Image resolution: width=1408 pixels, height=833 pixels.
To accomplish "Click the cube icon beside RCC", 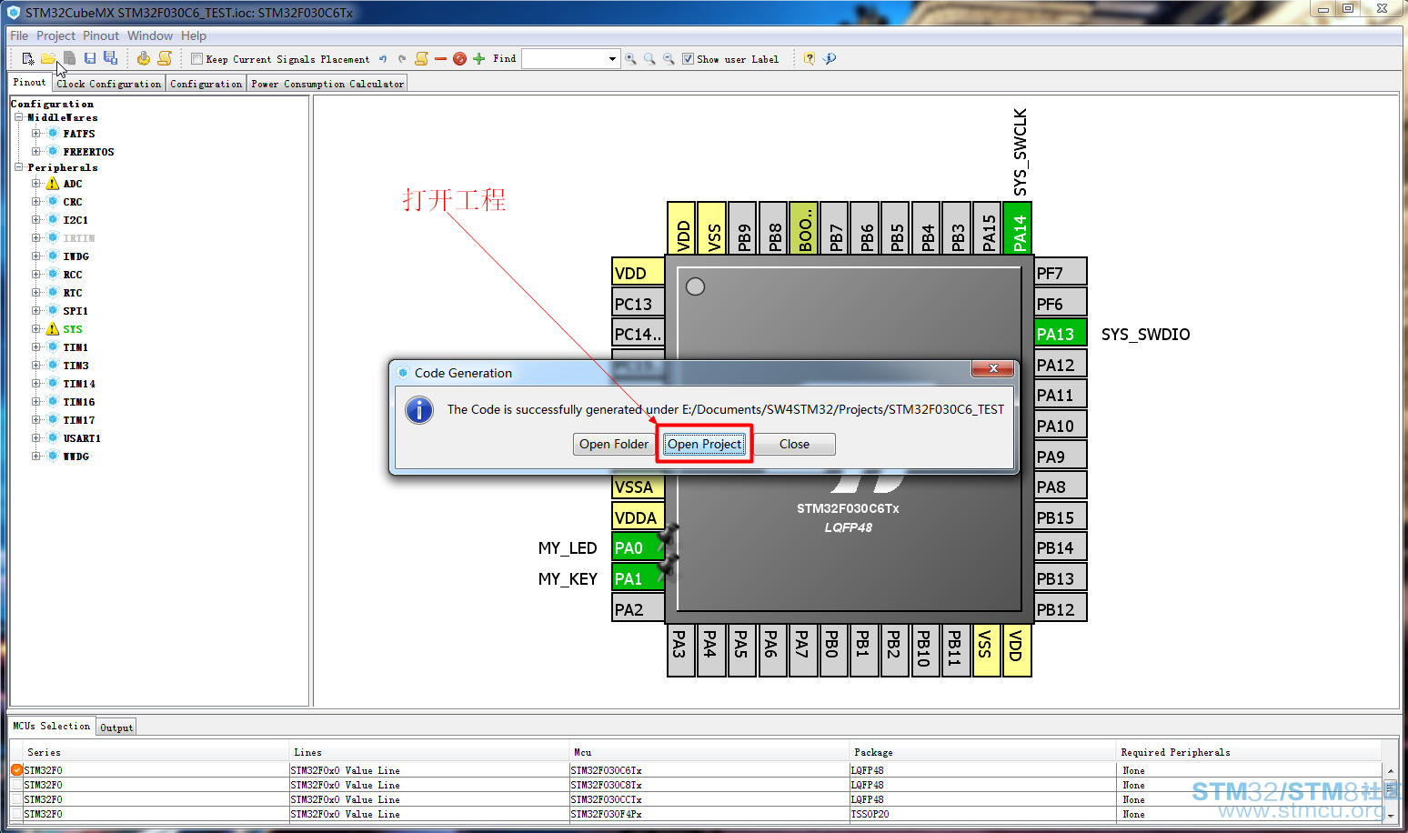I will [x=53, y=275].
